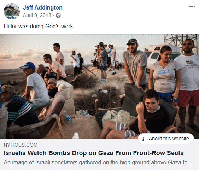
Task: Open the post options three-dots menu
Action: tap(192, 6)
